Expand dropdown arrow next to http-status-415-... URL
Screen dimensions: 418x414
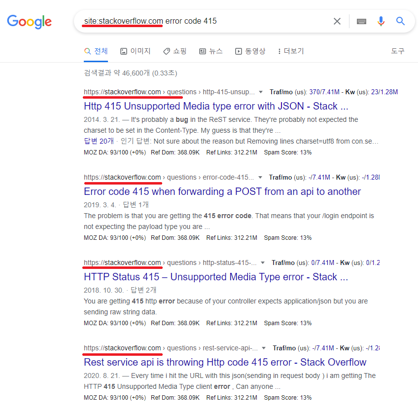pos(263,263)
